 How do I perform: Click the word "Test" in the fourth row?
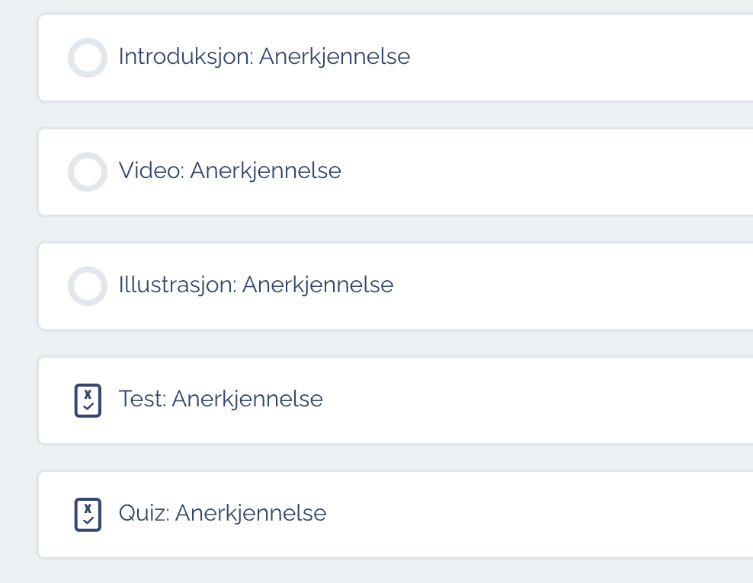point(141,400)
